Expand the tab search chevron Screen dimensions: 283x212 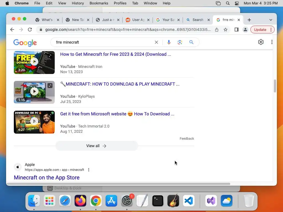point(271,20)
